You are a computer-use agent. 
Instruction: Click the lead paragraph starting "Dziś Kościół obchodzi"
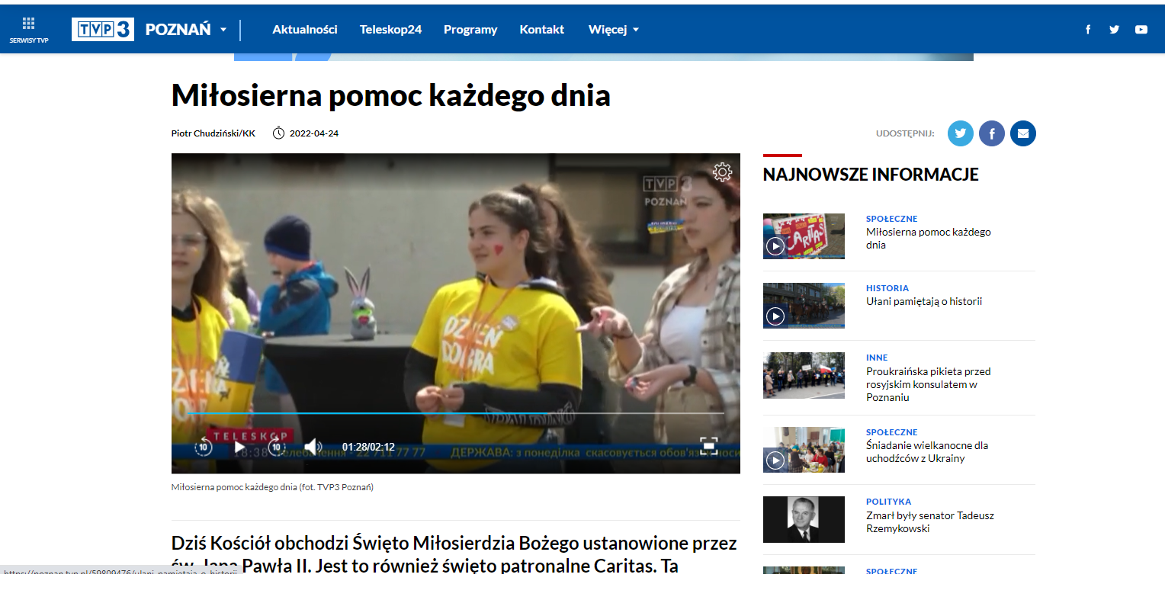[x=454, y=554]
